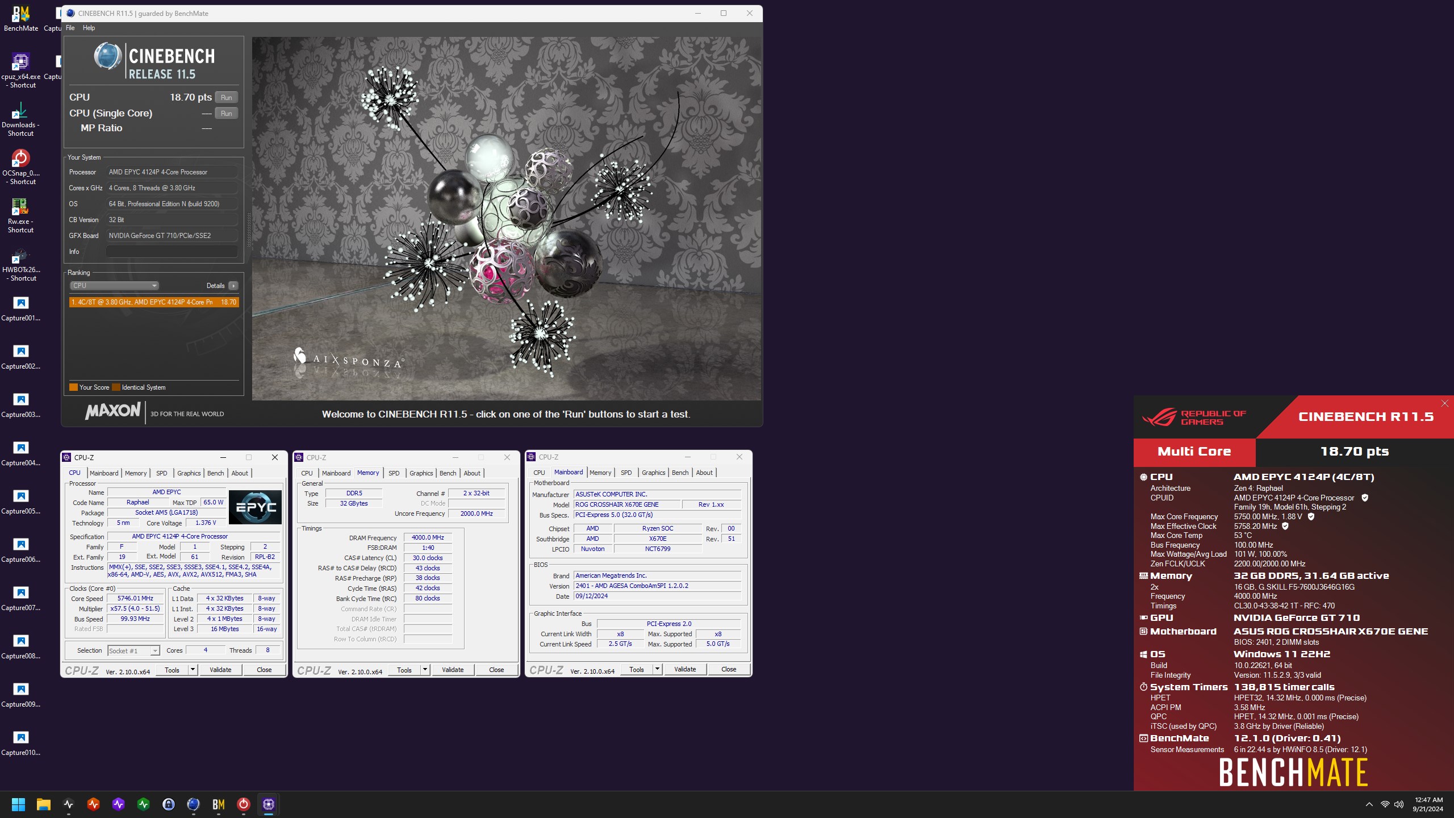
Task: Click DRAM Frequency value 4000.0 MHz
Action: 428,537
